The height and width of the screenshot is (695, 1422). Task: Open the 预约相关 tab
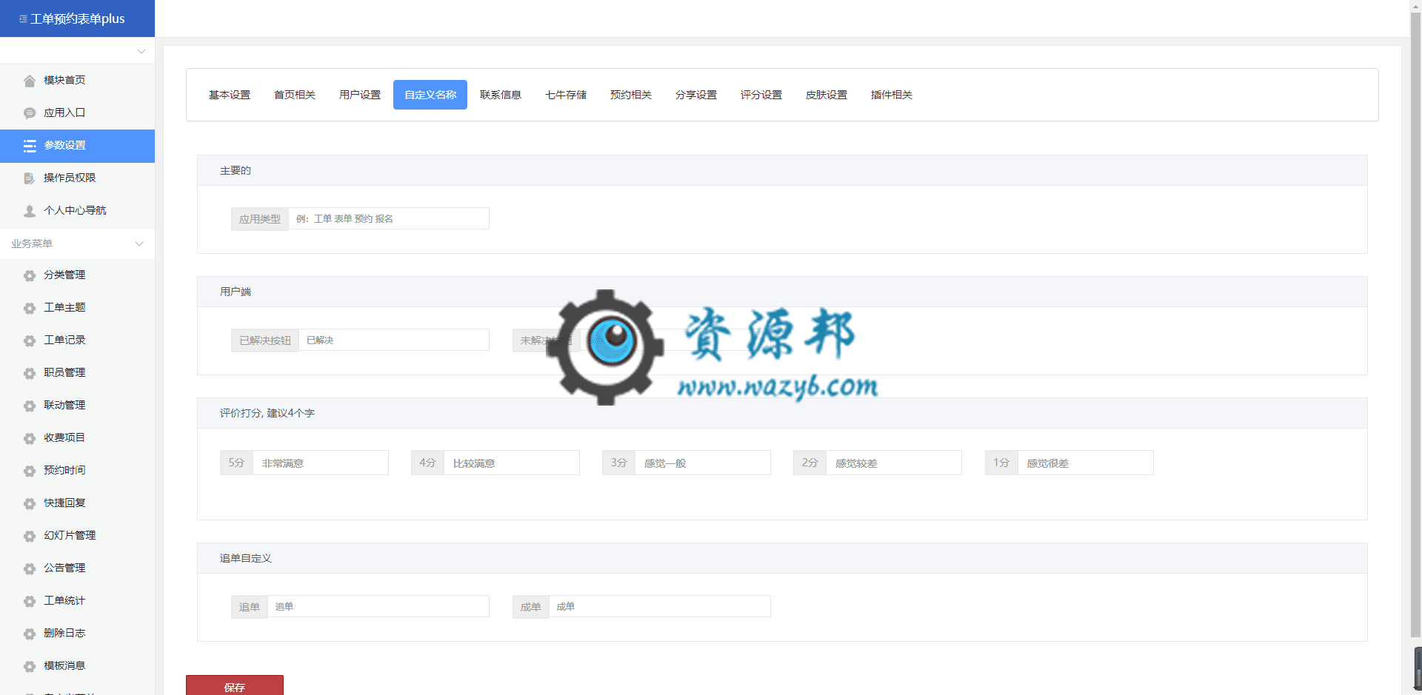pos(631,95)
